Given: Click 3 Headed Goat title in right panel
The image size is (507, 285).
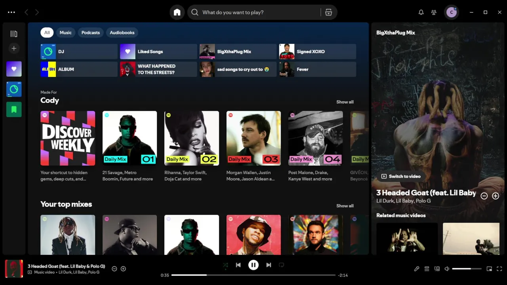Looking at the screenshot, I should pyautogui.click(x=426, y=193).
